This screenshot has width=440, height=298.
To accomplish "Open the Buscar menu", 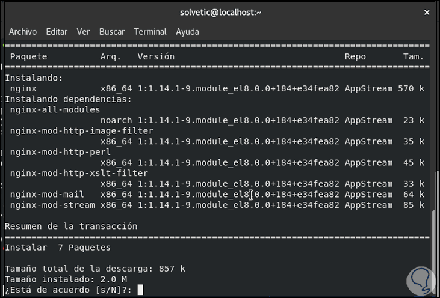I will [x=111, y=32].
